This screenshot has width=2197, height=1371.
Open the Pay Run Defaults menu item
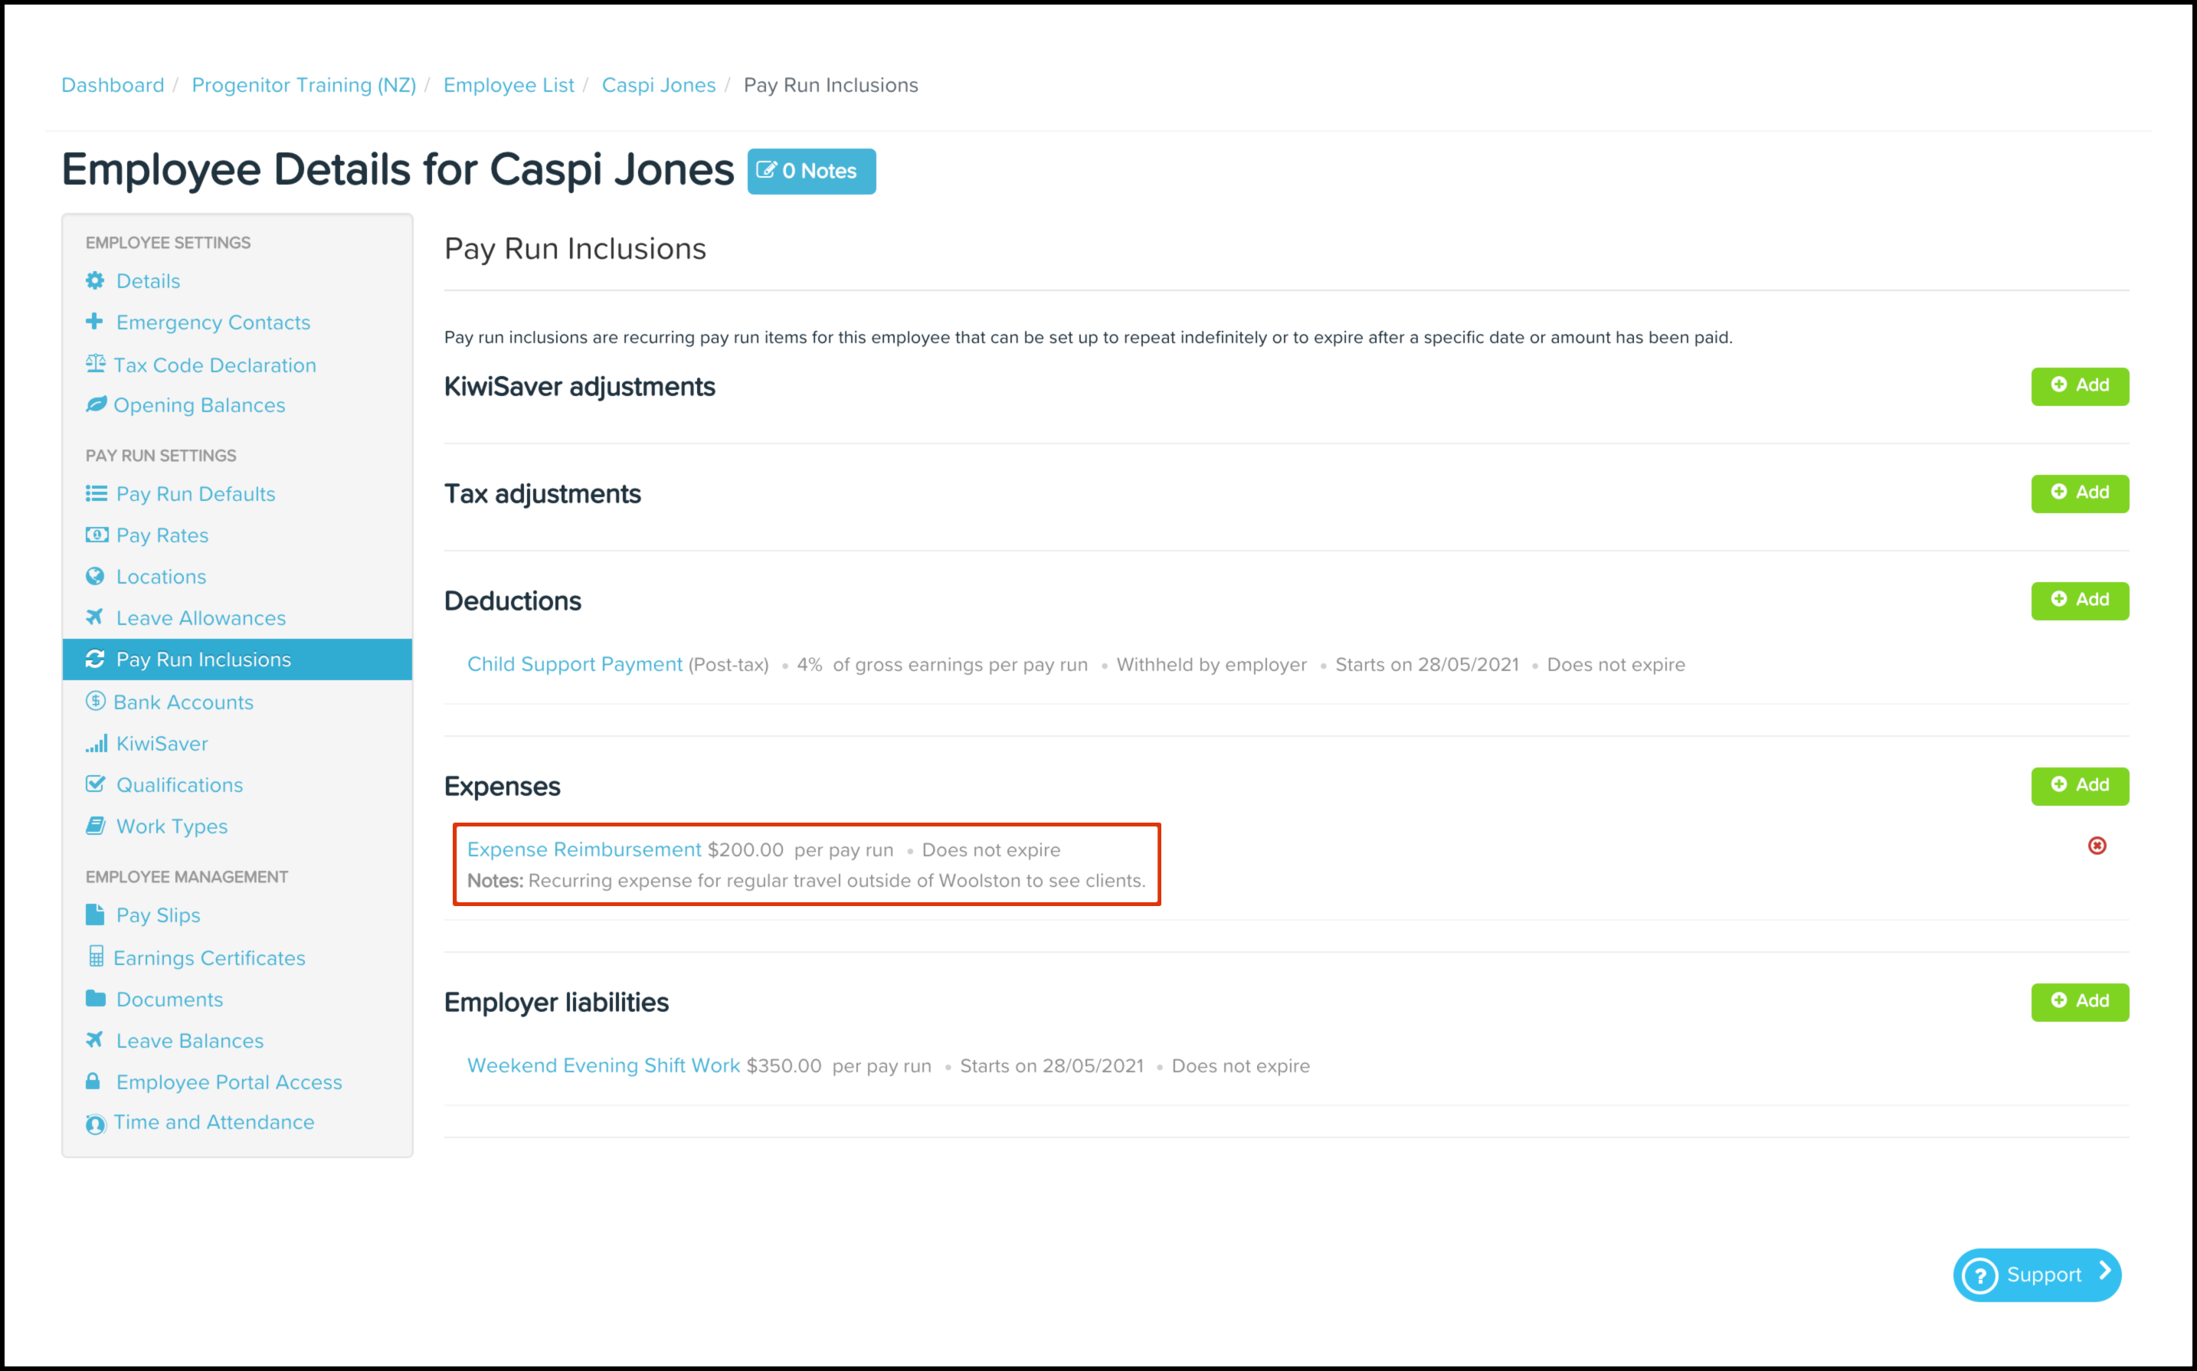[x=195, y=494]
